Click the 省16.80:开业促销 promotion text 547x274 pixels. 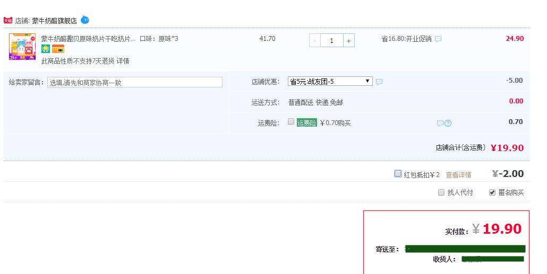406,39
